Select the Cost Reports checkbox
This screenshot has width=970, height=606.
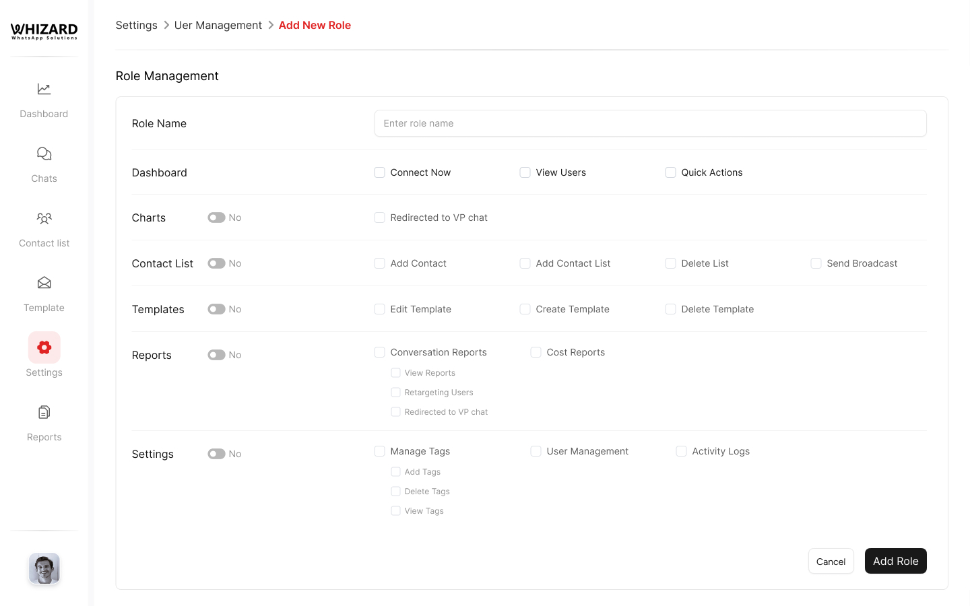536,352
